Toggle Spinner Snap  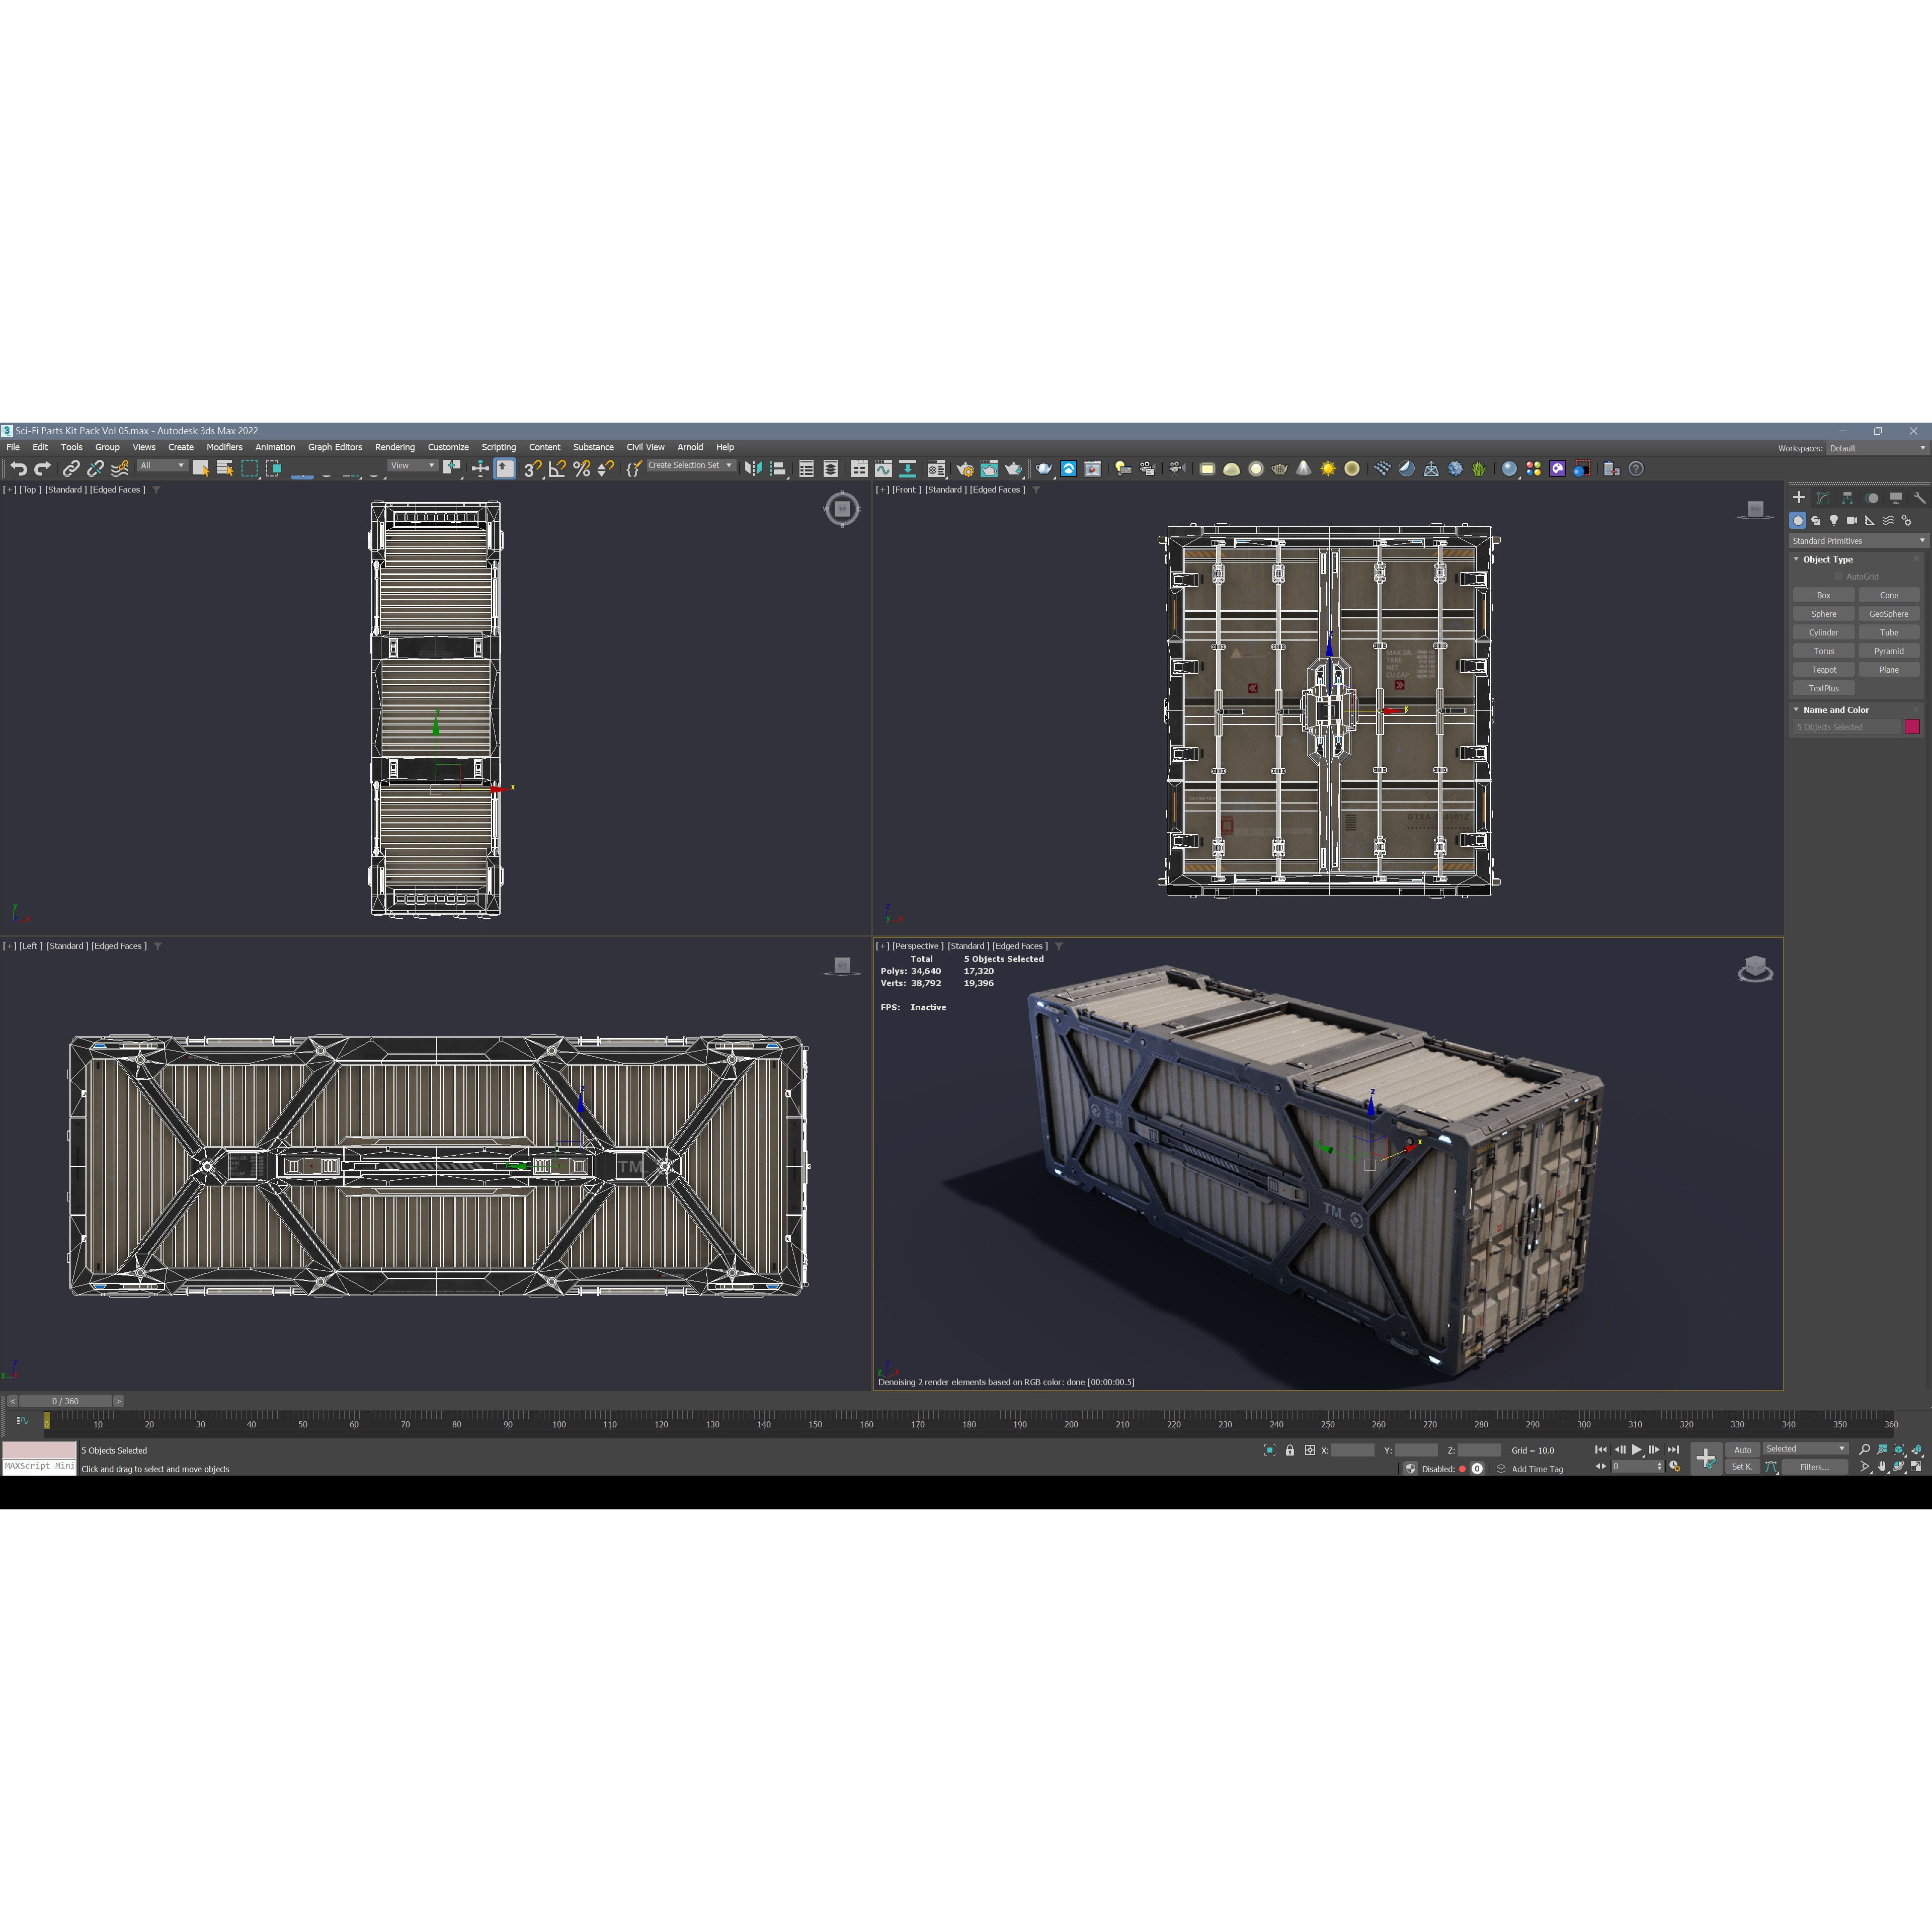[605, 469]
